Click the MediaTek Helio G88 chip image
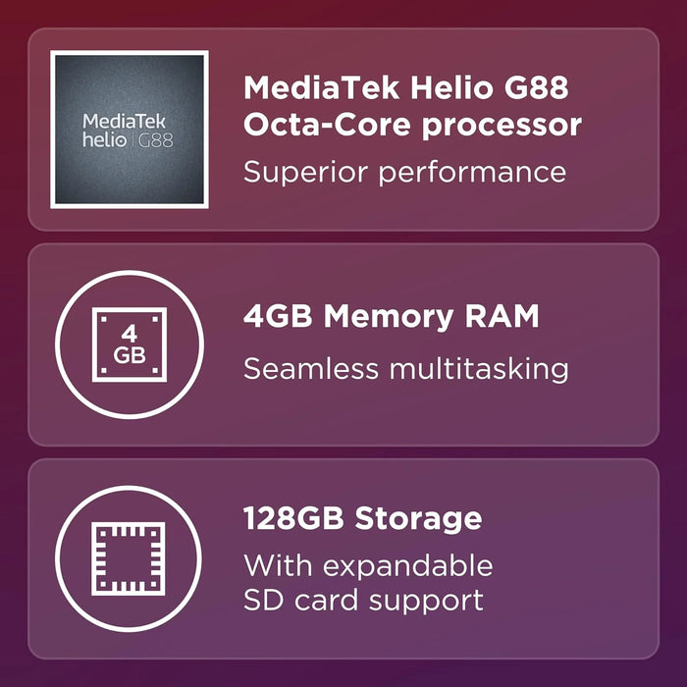 point(130,130)
